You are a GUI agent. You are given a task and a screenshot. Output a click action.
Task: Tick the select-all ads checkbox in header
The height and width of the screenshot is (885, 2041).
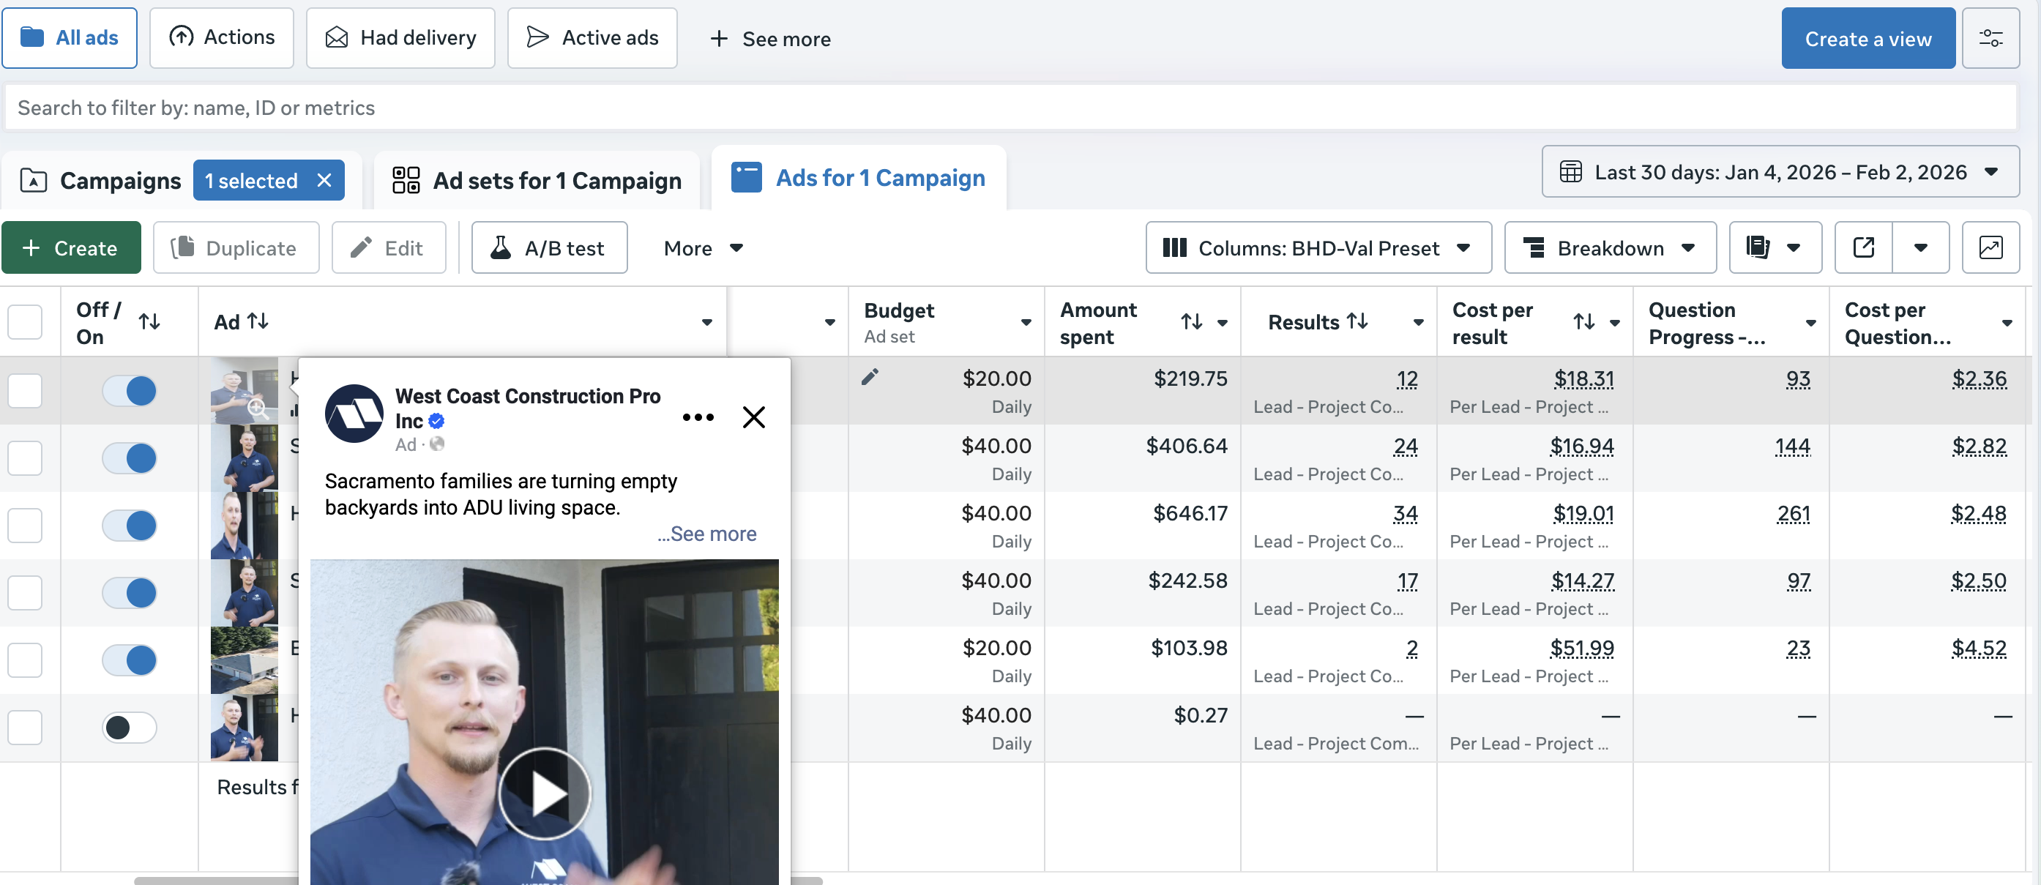tap(25, 321)
